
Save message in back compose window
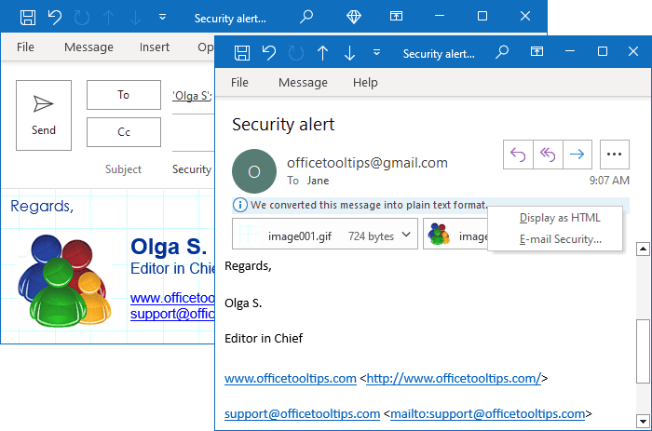[x=28, y=18]
